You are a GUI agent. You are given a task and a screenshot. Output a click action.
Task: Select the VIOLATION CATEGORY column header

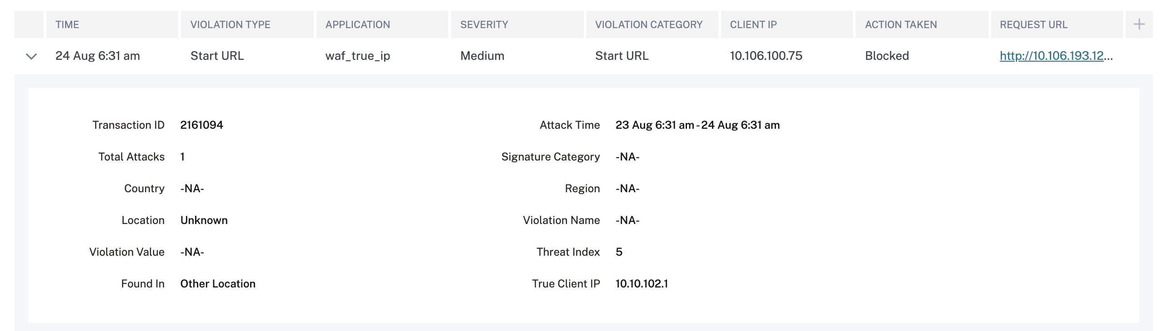point(652,24)
